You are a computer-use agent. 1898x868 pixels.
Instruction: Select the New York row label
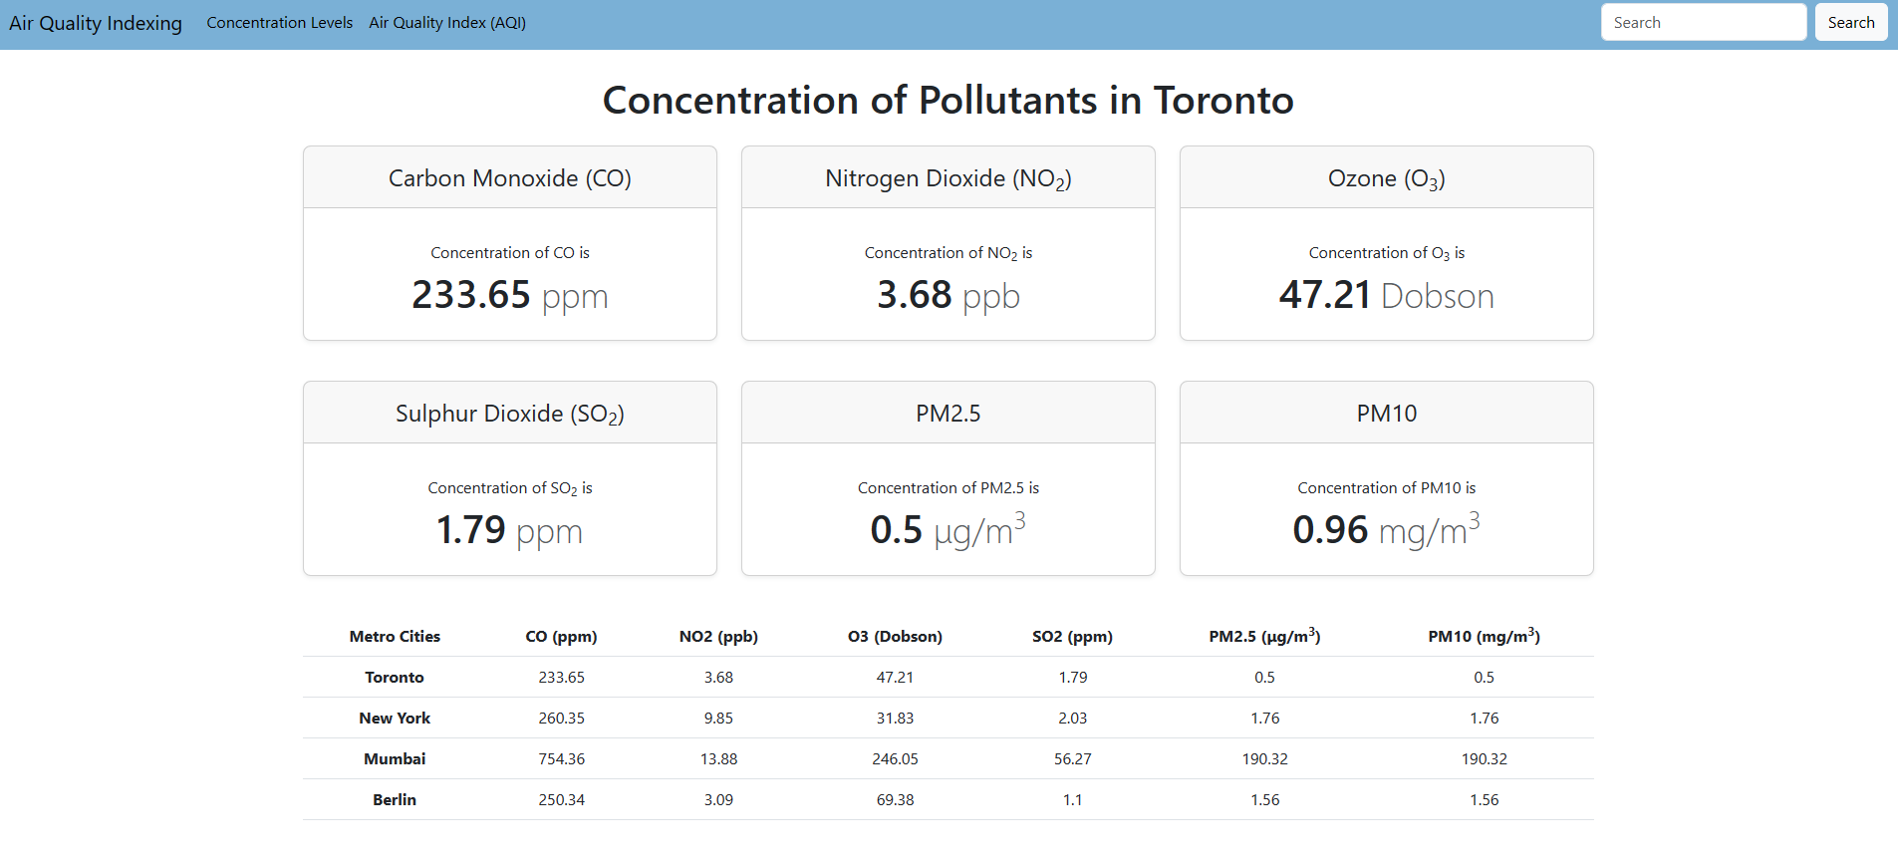pyautogui.click(x=395, y=719)
